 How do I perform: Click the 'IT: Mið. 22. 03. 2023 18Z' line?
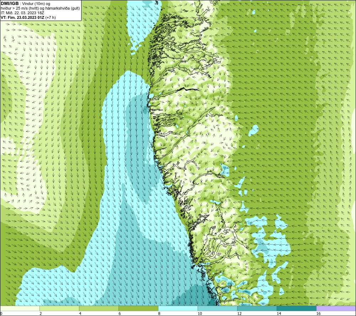pyautogui.click(x=22, y=13)
